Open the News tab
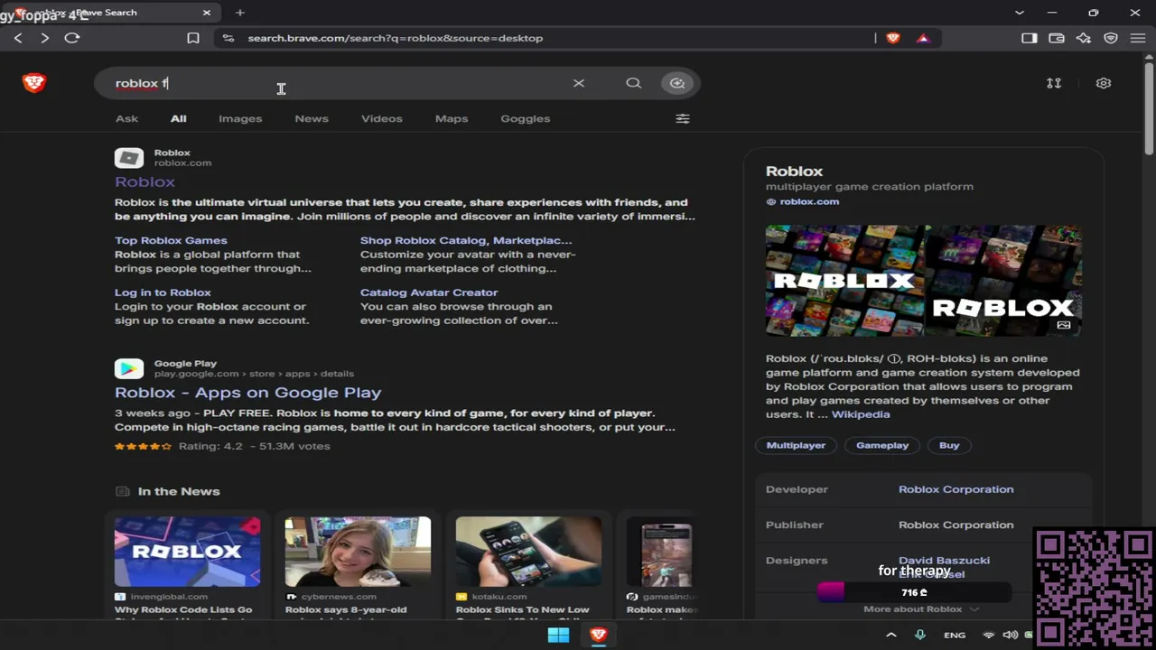This screenshot has width=1156, height=650. (x=312, y=118)
